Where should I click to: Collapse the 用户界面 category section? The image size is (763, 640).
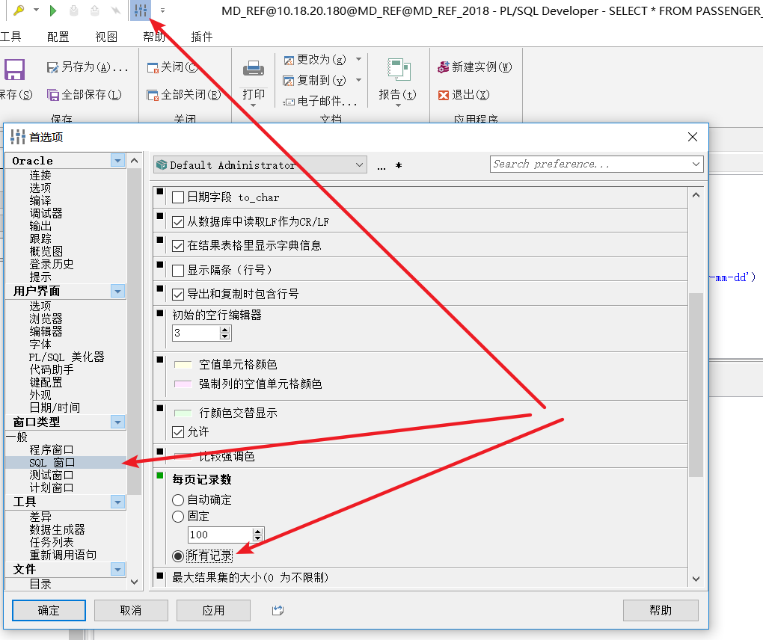[117, 292]
